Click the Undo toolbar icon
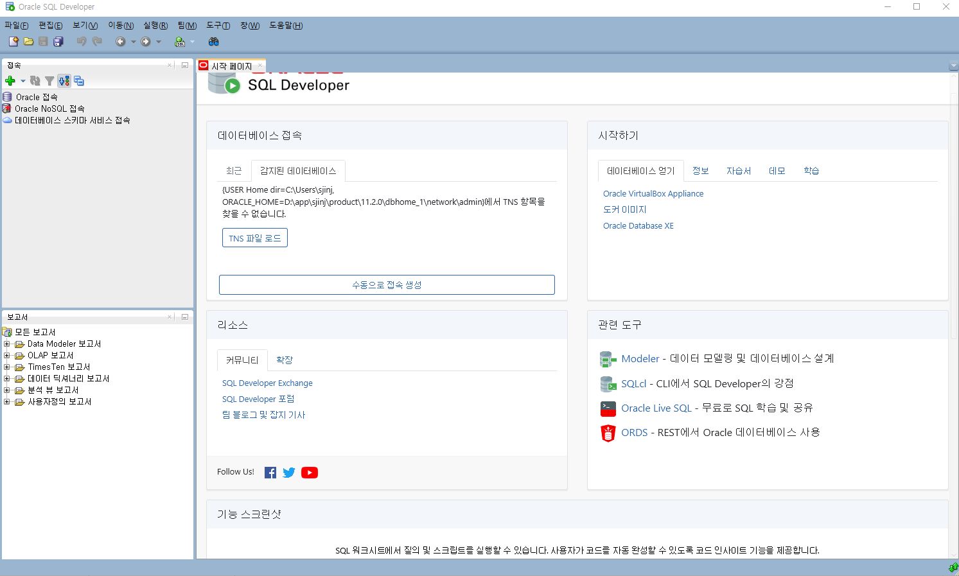 82,42
